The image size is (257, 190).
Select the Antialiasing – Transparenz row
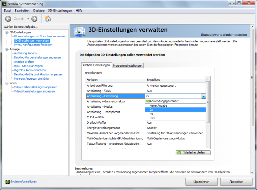click(116, 112)
